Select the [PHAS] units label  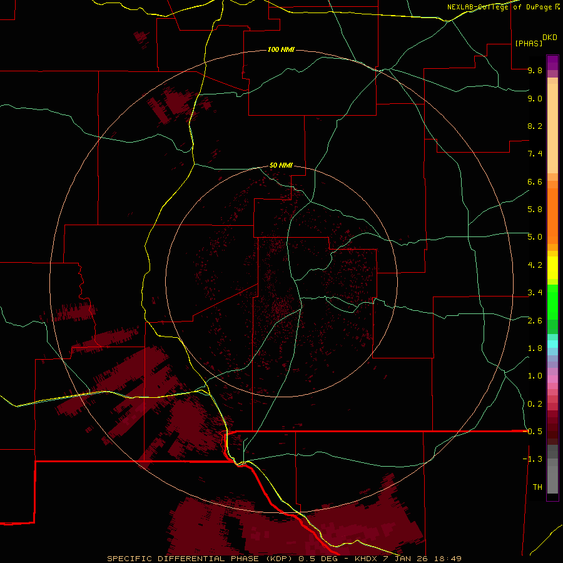point(528,44)
